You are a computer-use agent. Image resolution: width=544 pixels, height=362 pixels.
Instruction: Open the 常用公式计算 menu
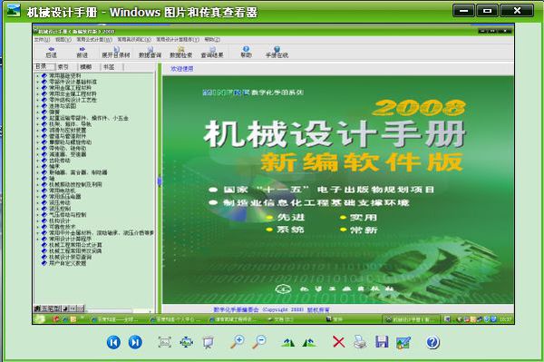[94, 40]
